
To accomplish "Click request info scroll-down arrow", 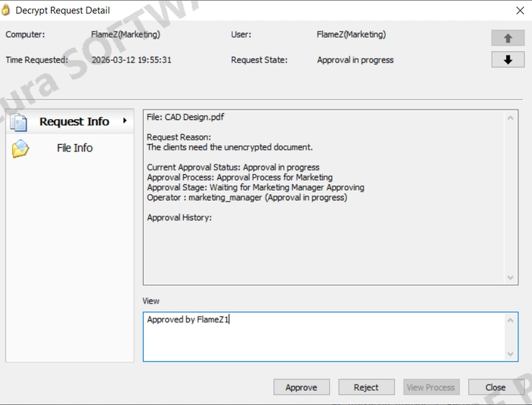I will click(510, 277).
